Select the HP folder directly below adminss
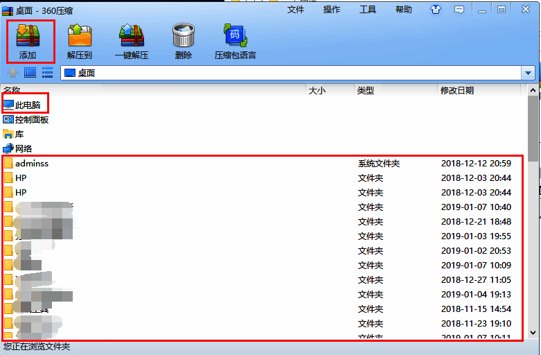This screenshot has height=355, width=541. pyautogui.click(x=264, y=177)
